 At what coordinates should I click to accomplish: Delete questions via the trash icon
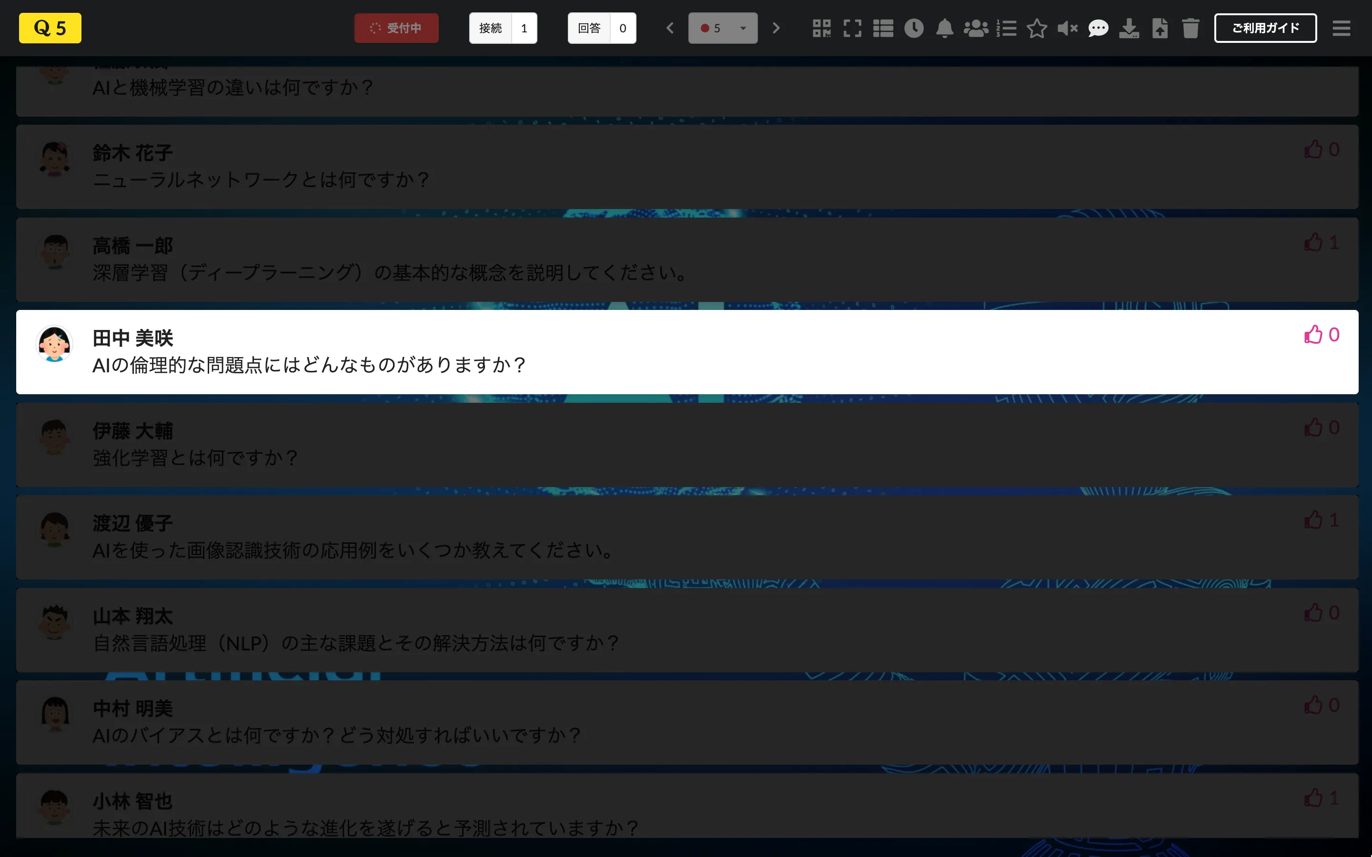(x=1190, y=28)
